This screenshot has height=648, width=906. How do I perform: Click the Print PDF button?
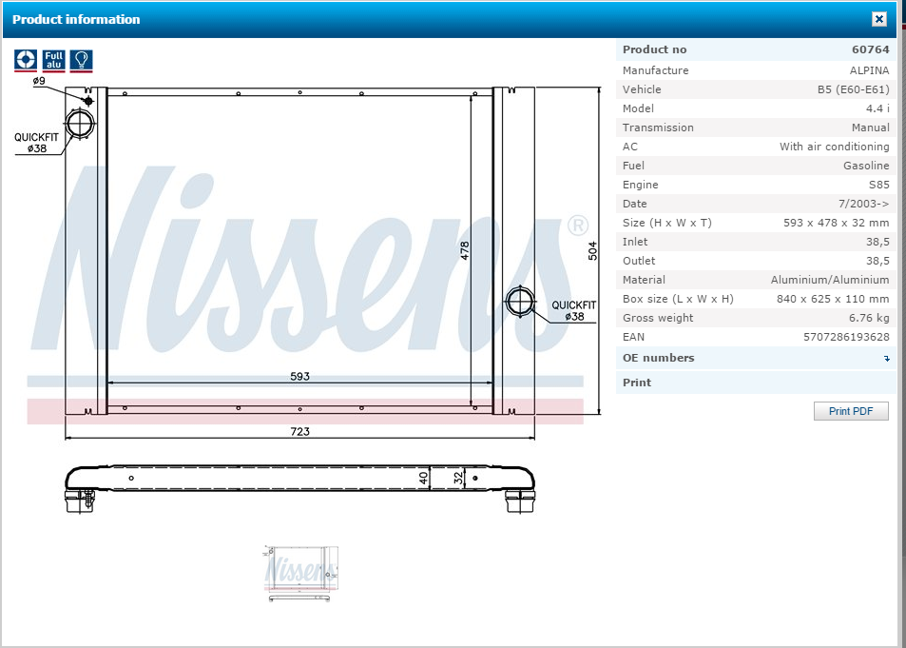(851, 411)
